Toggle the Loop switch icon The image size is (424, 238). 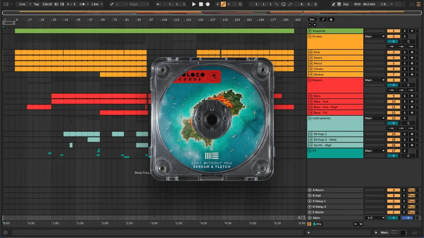284,4
